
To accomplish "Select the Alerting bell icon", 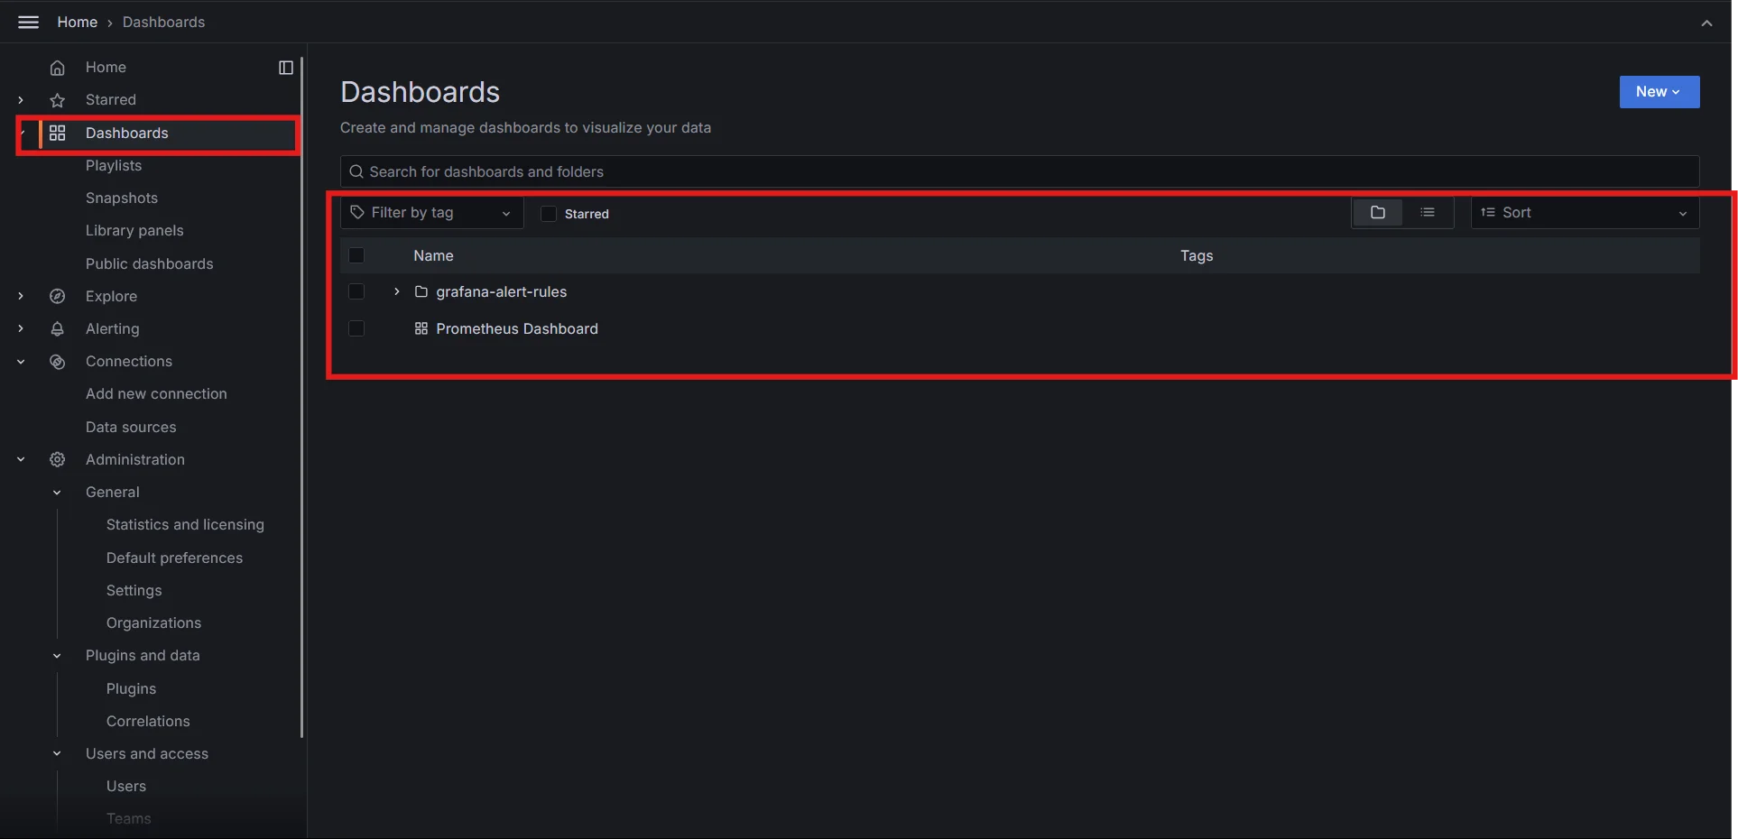I will [57, 328].
